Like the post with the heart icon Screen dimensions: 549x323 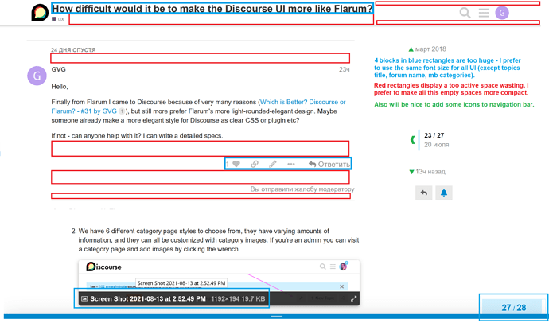click(x=236, y=164)
